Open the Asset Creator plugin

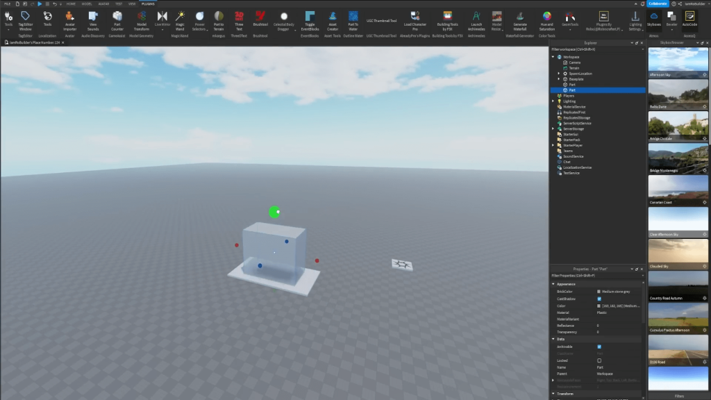(x=333, y=21)
